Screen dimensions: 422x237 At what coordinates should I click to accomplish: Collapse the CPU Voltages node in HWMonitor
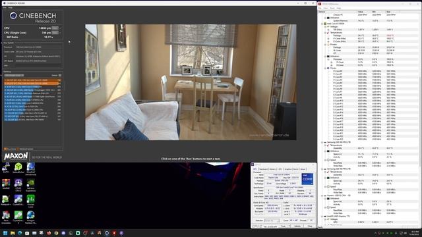pyautogui.click(x=325, y=26)
